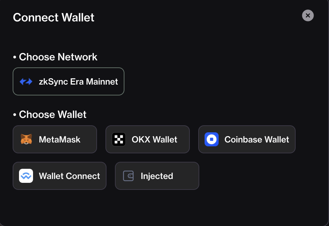Click the OKX checkered logo icon
The height and width of the screenshot is (226, 329).
(x=119, y=139)
